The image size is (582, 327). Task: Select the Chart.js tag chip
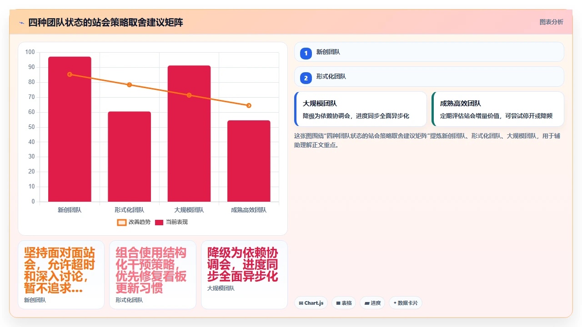(311, 303)
